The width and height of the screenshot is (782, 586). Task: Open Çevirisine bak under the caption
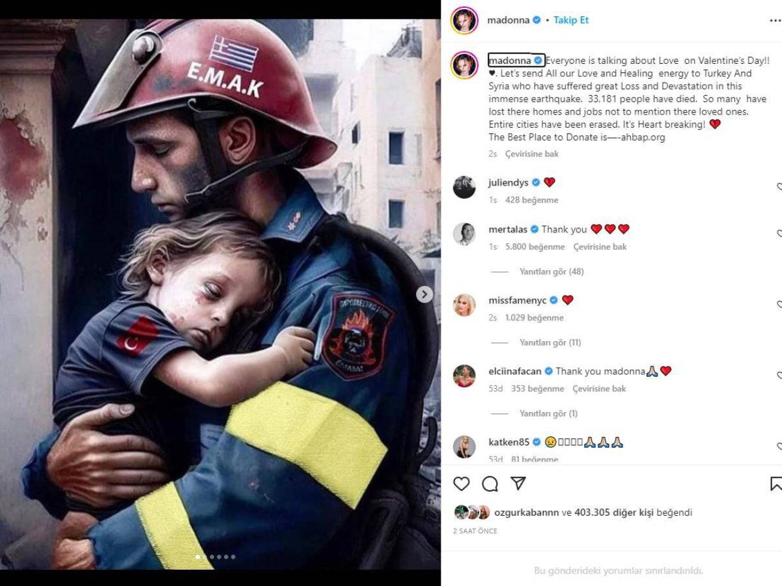(532, 154)
